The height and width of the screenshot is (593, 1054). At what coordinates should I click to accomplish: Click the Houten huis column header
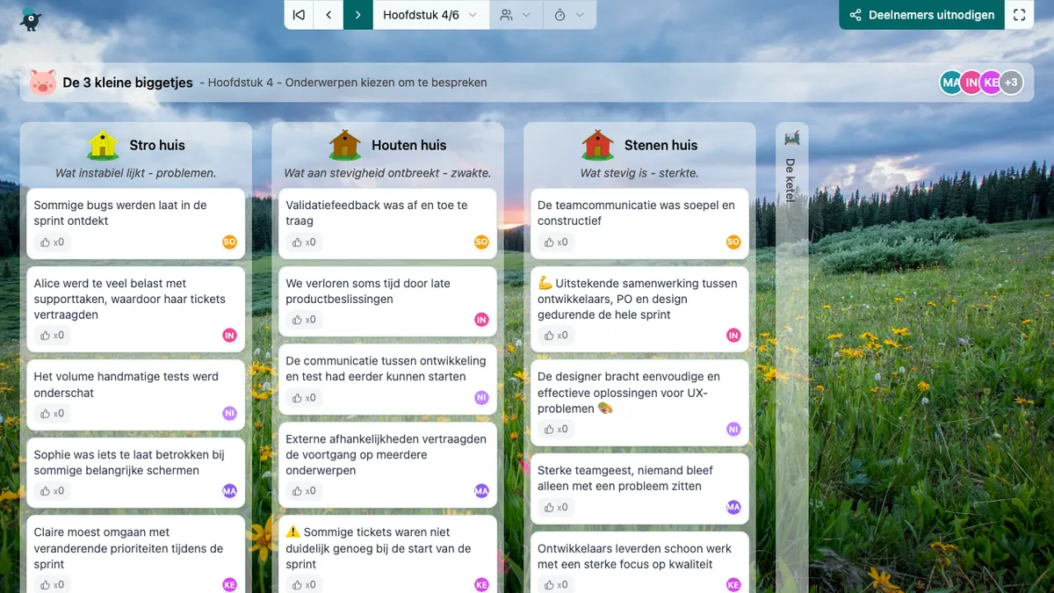click(408, 145)
